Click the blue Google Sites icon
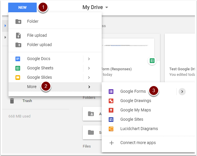Viewport: 197px width, 156px height. pos(111,120)
